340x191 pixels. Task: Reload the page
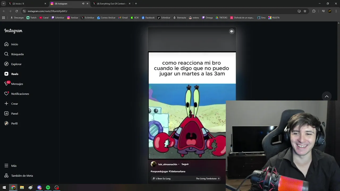coord(16,11)
